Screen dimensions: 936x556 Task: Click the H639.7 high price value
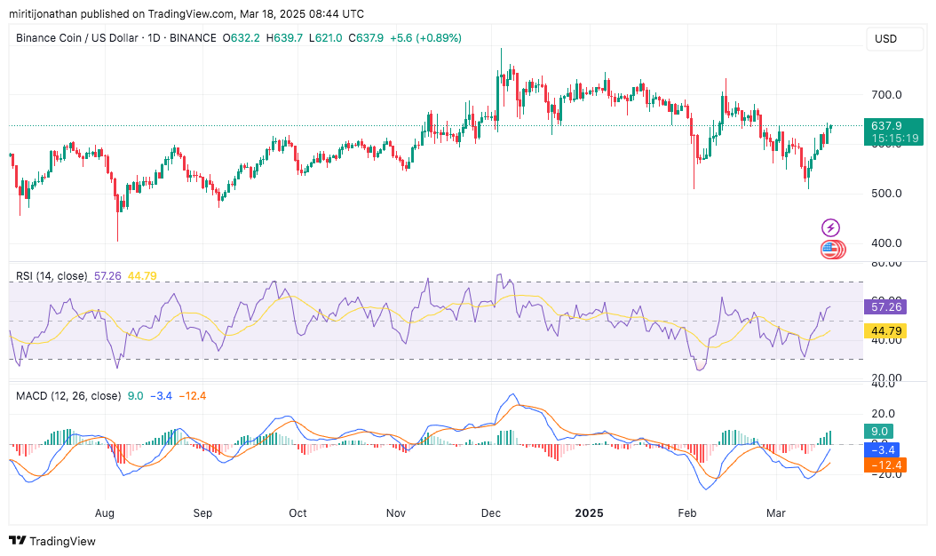[284, 37]
